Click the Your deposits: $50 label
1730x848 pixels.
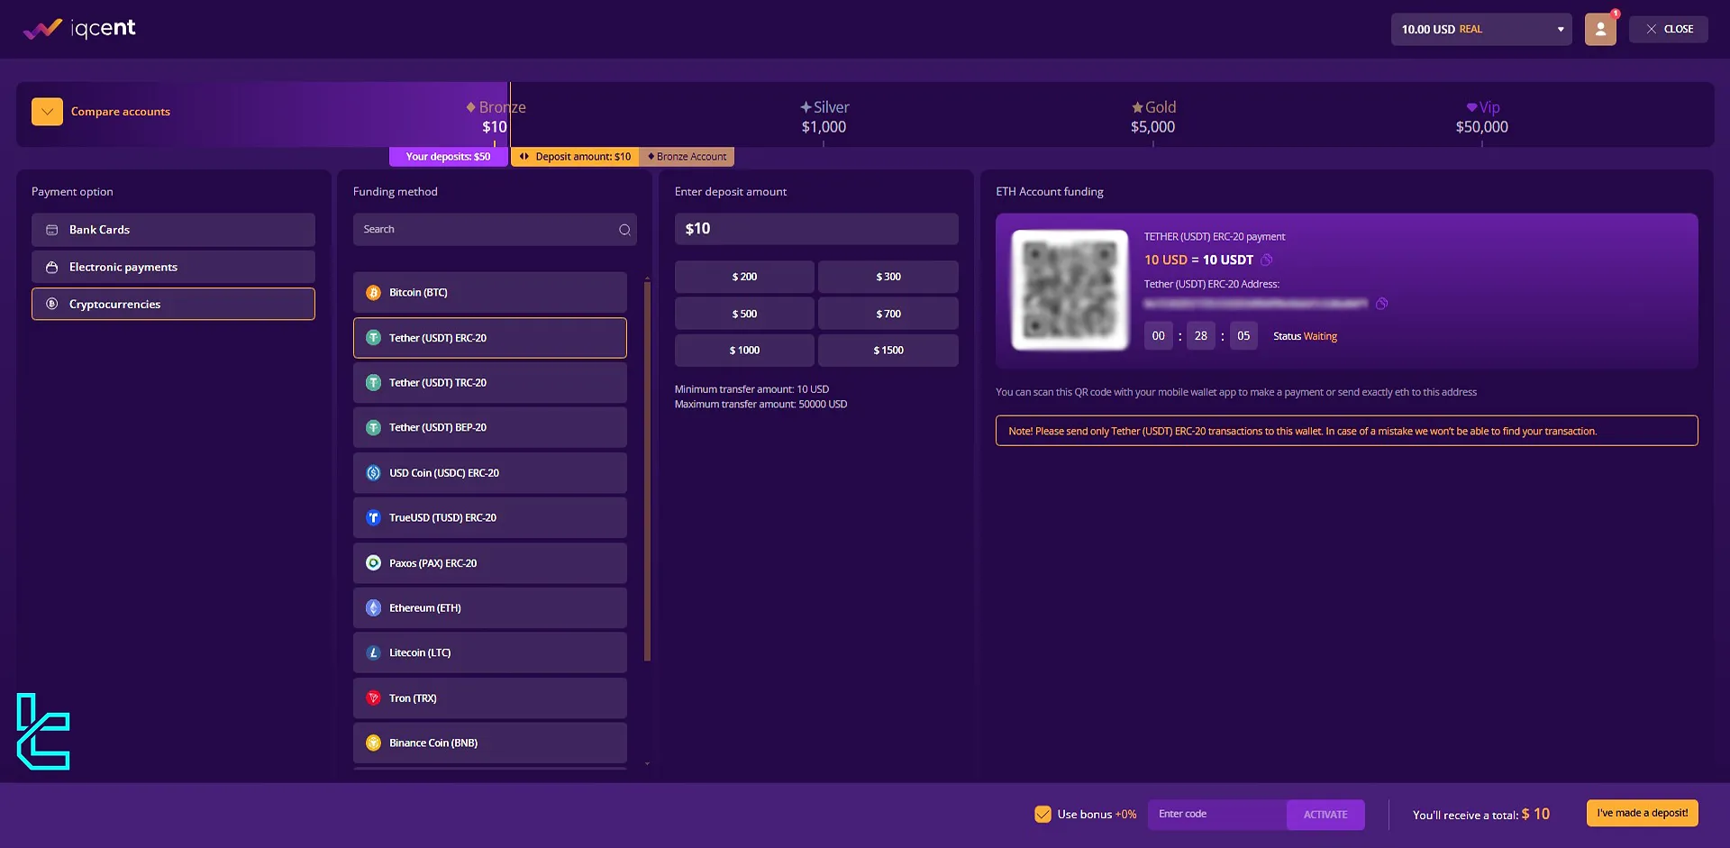click(448, 157)
